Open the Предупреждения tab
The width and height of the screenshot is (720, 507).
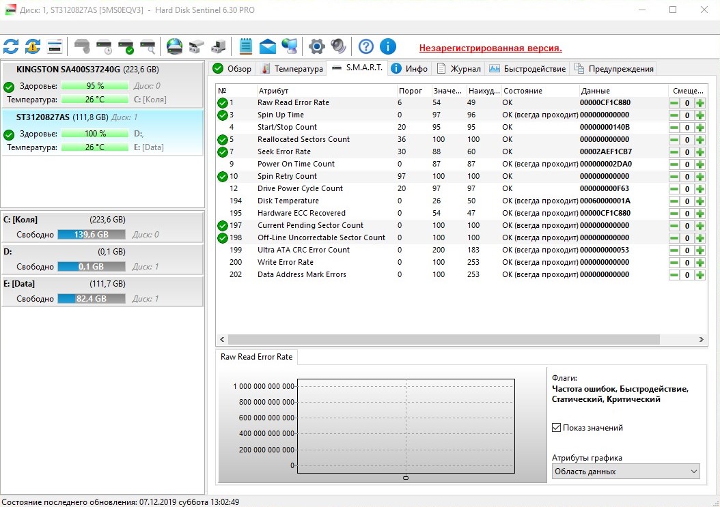point(613,69)
